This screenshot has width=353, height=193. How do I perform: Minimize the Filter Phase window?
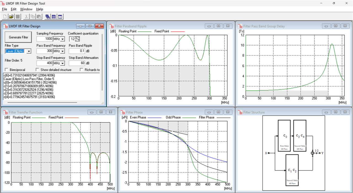(x=209, y=112)
